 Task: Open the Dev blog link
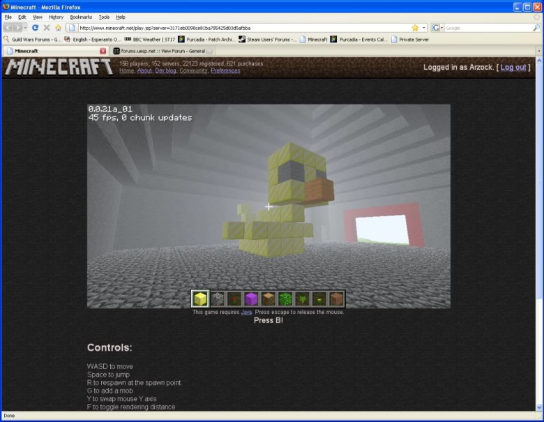click(x=165, y=70)
